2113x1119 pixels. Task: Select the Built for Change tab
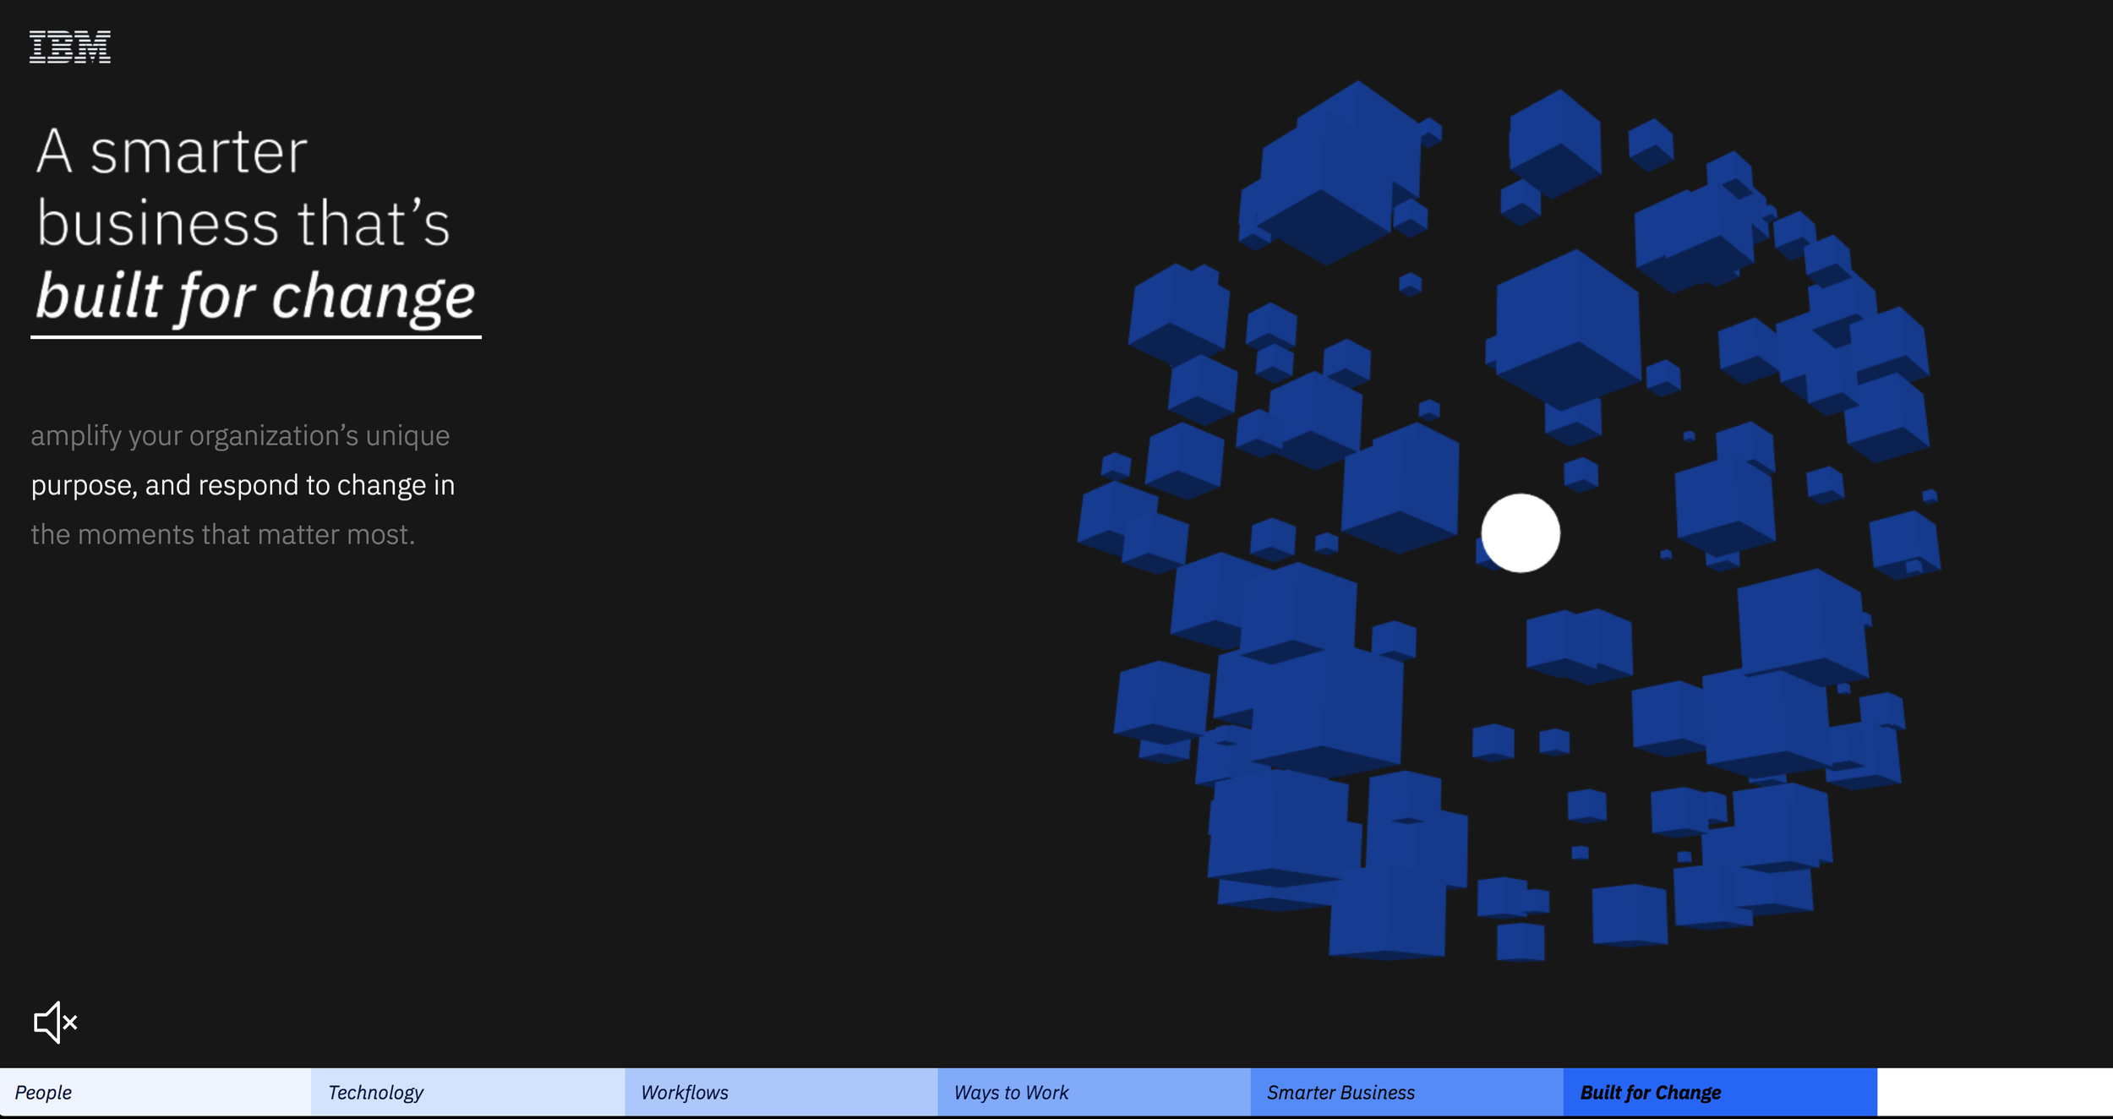pyautogui.click(x=1720, y=1092)
